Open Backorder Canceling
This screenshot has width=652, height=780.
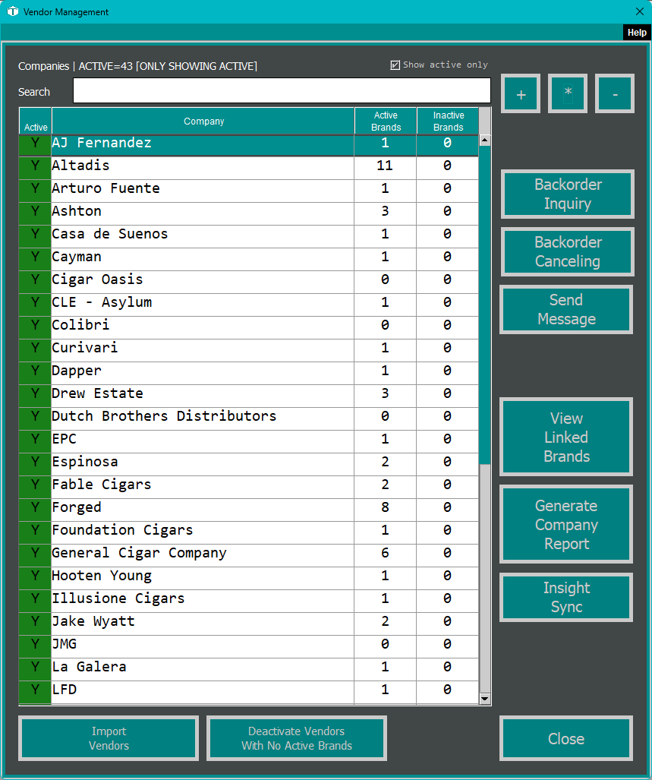[568, 251]
